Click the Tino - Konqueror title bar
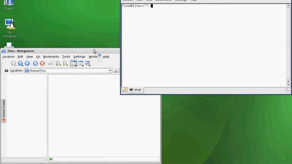Image resolution: width=292 pixels, height=164 pixels. (60, 51)
